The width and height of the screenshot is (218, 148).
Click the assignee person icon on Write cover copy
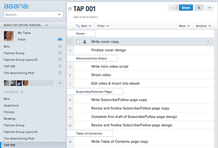coord(85,42)
